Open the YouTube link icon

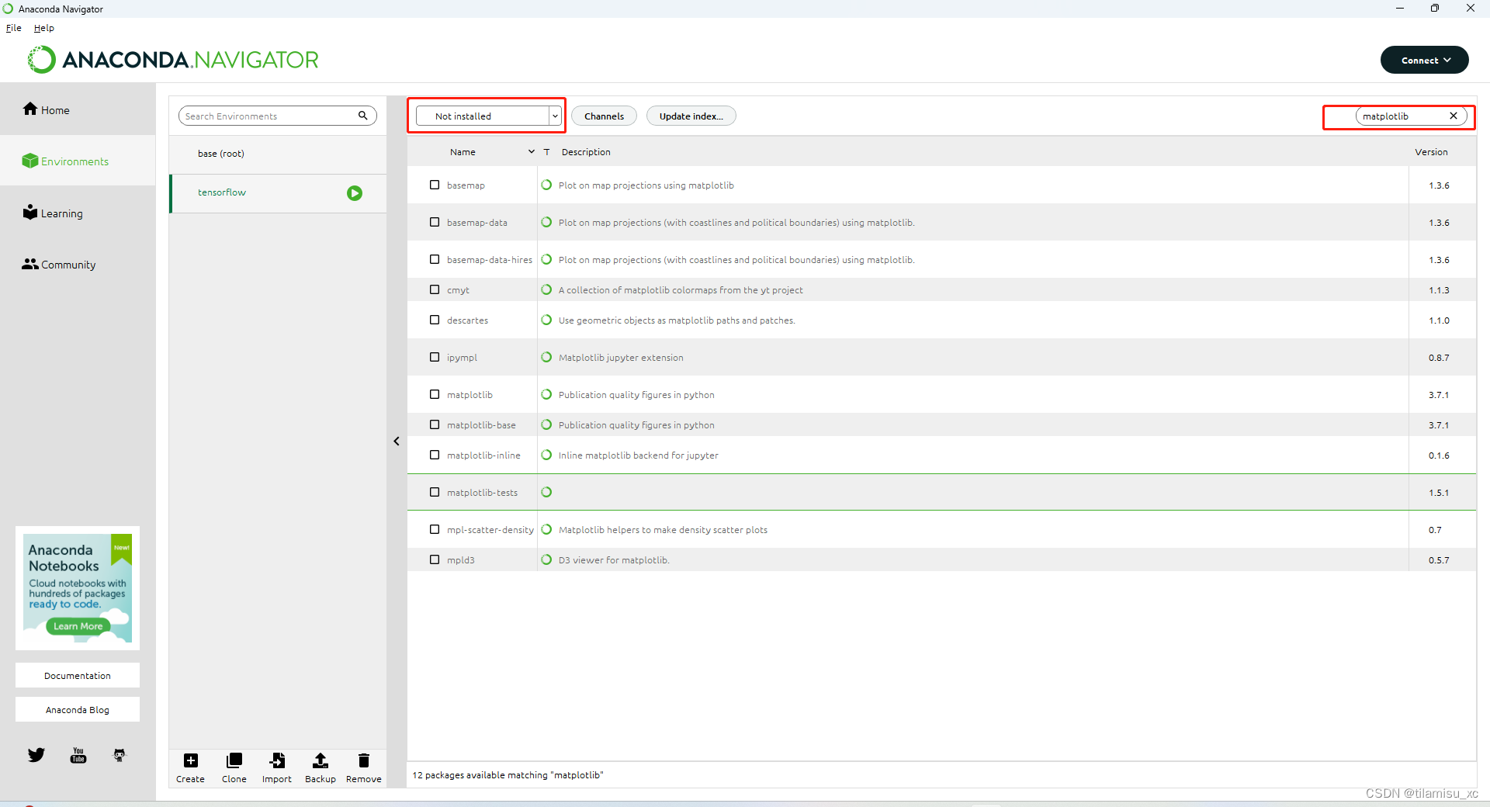click(78, 755)
